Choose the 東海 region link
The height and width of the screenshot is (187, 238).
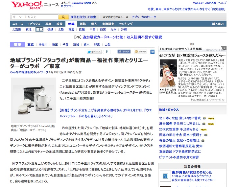[71, 30]
